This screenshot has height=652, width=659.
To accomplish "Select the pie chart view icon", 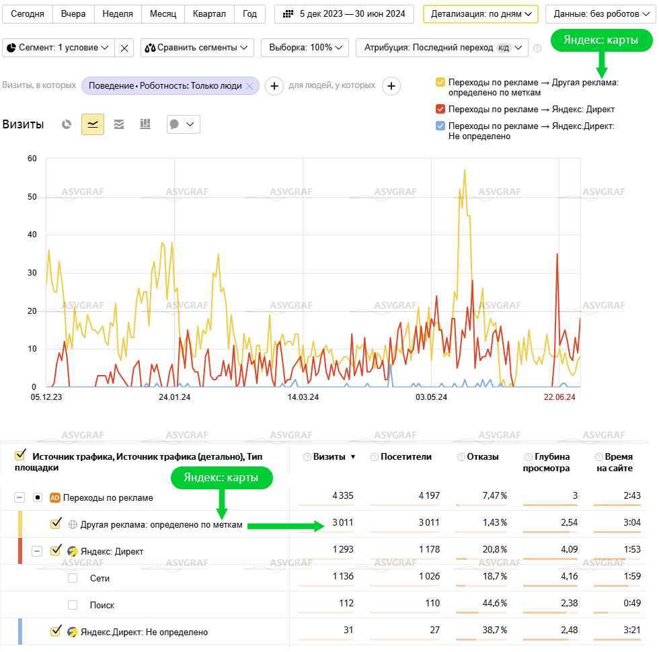I will (x=67, y=124).
